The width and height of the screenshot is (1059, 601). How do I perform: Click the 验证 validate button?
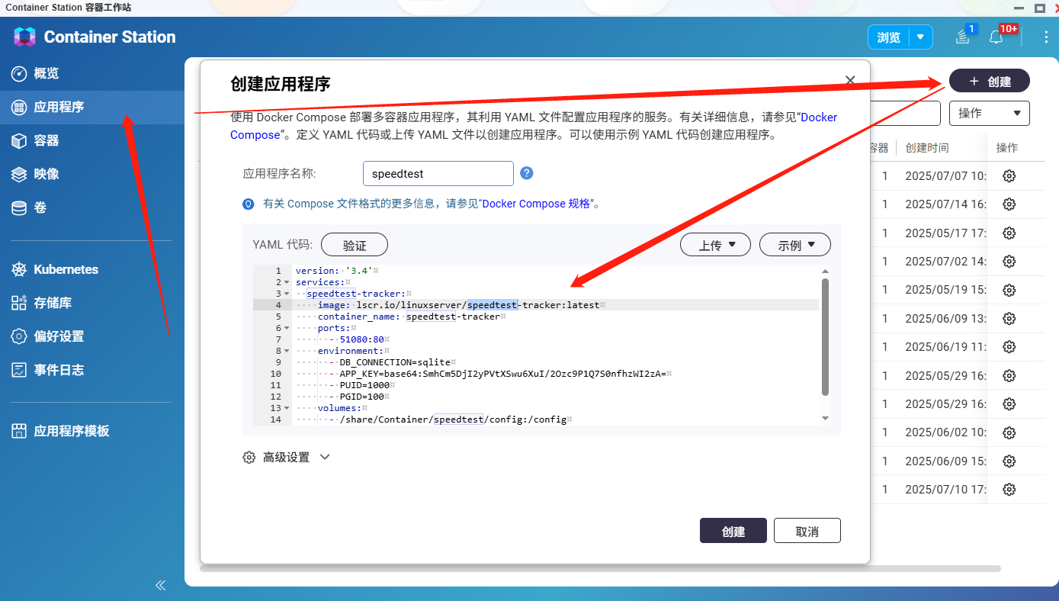(x=355, y=245)
